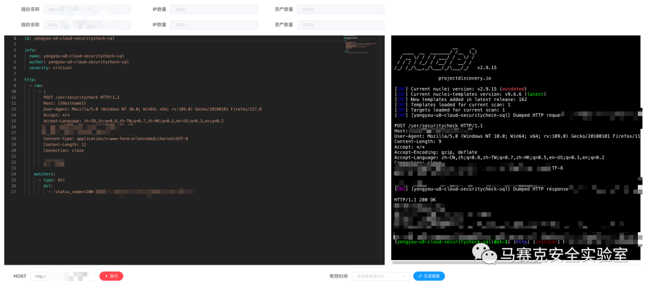This screenshot has width=650, height=284.
Task: Click the 'Accept: */*' line in the editor
Action: pos(57,115)
